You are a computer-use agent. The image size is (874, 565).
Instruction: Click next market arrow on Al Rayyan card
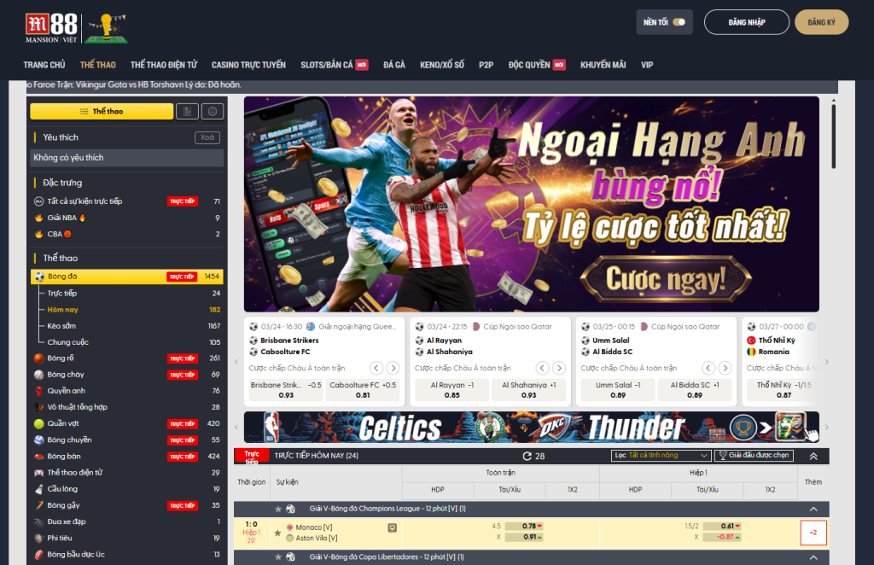click(x=559, y=368)
